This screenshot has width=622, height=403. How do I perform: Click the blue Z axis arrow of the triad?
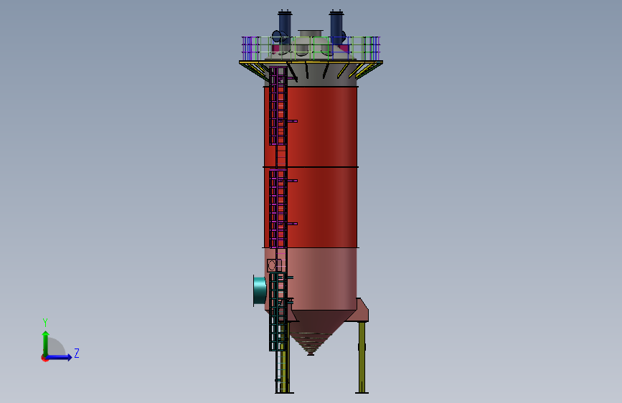pos(60,357)
